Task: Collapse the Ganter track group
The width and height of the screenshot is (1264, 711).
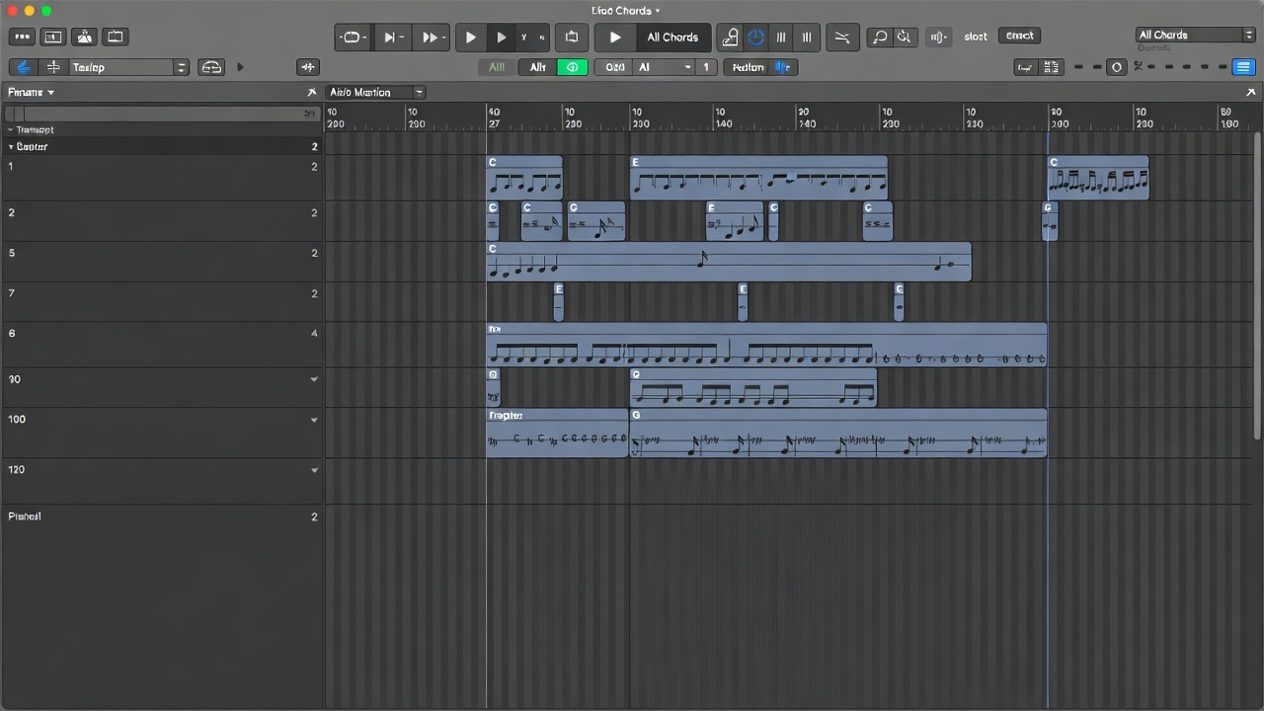Action: [12, 147]
